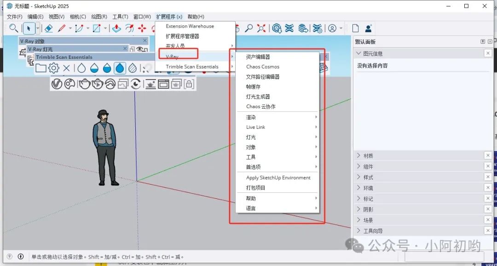Open the Line tool dropdown arrow

(70, 29)
